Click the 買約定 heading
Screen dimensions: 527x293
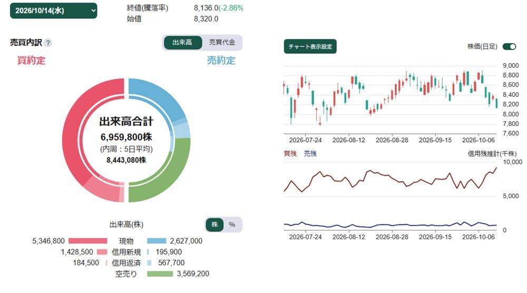(x=31, y=61)
